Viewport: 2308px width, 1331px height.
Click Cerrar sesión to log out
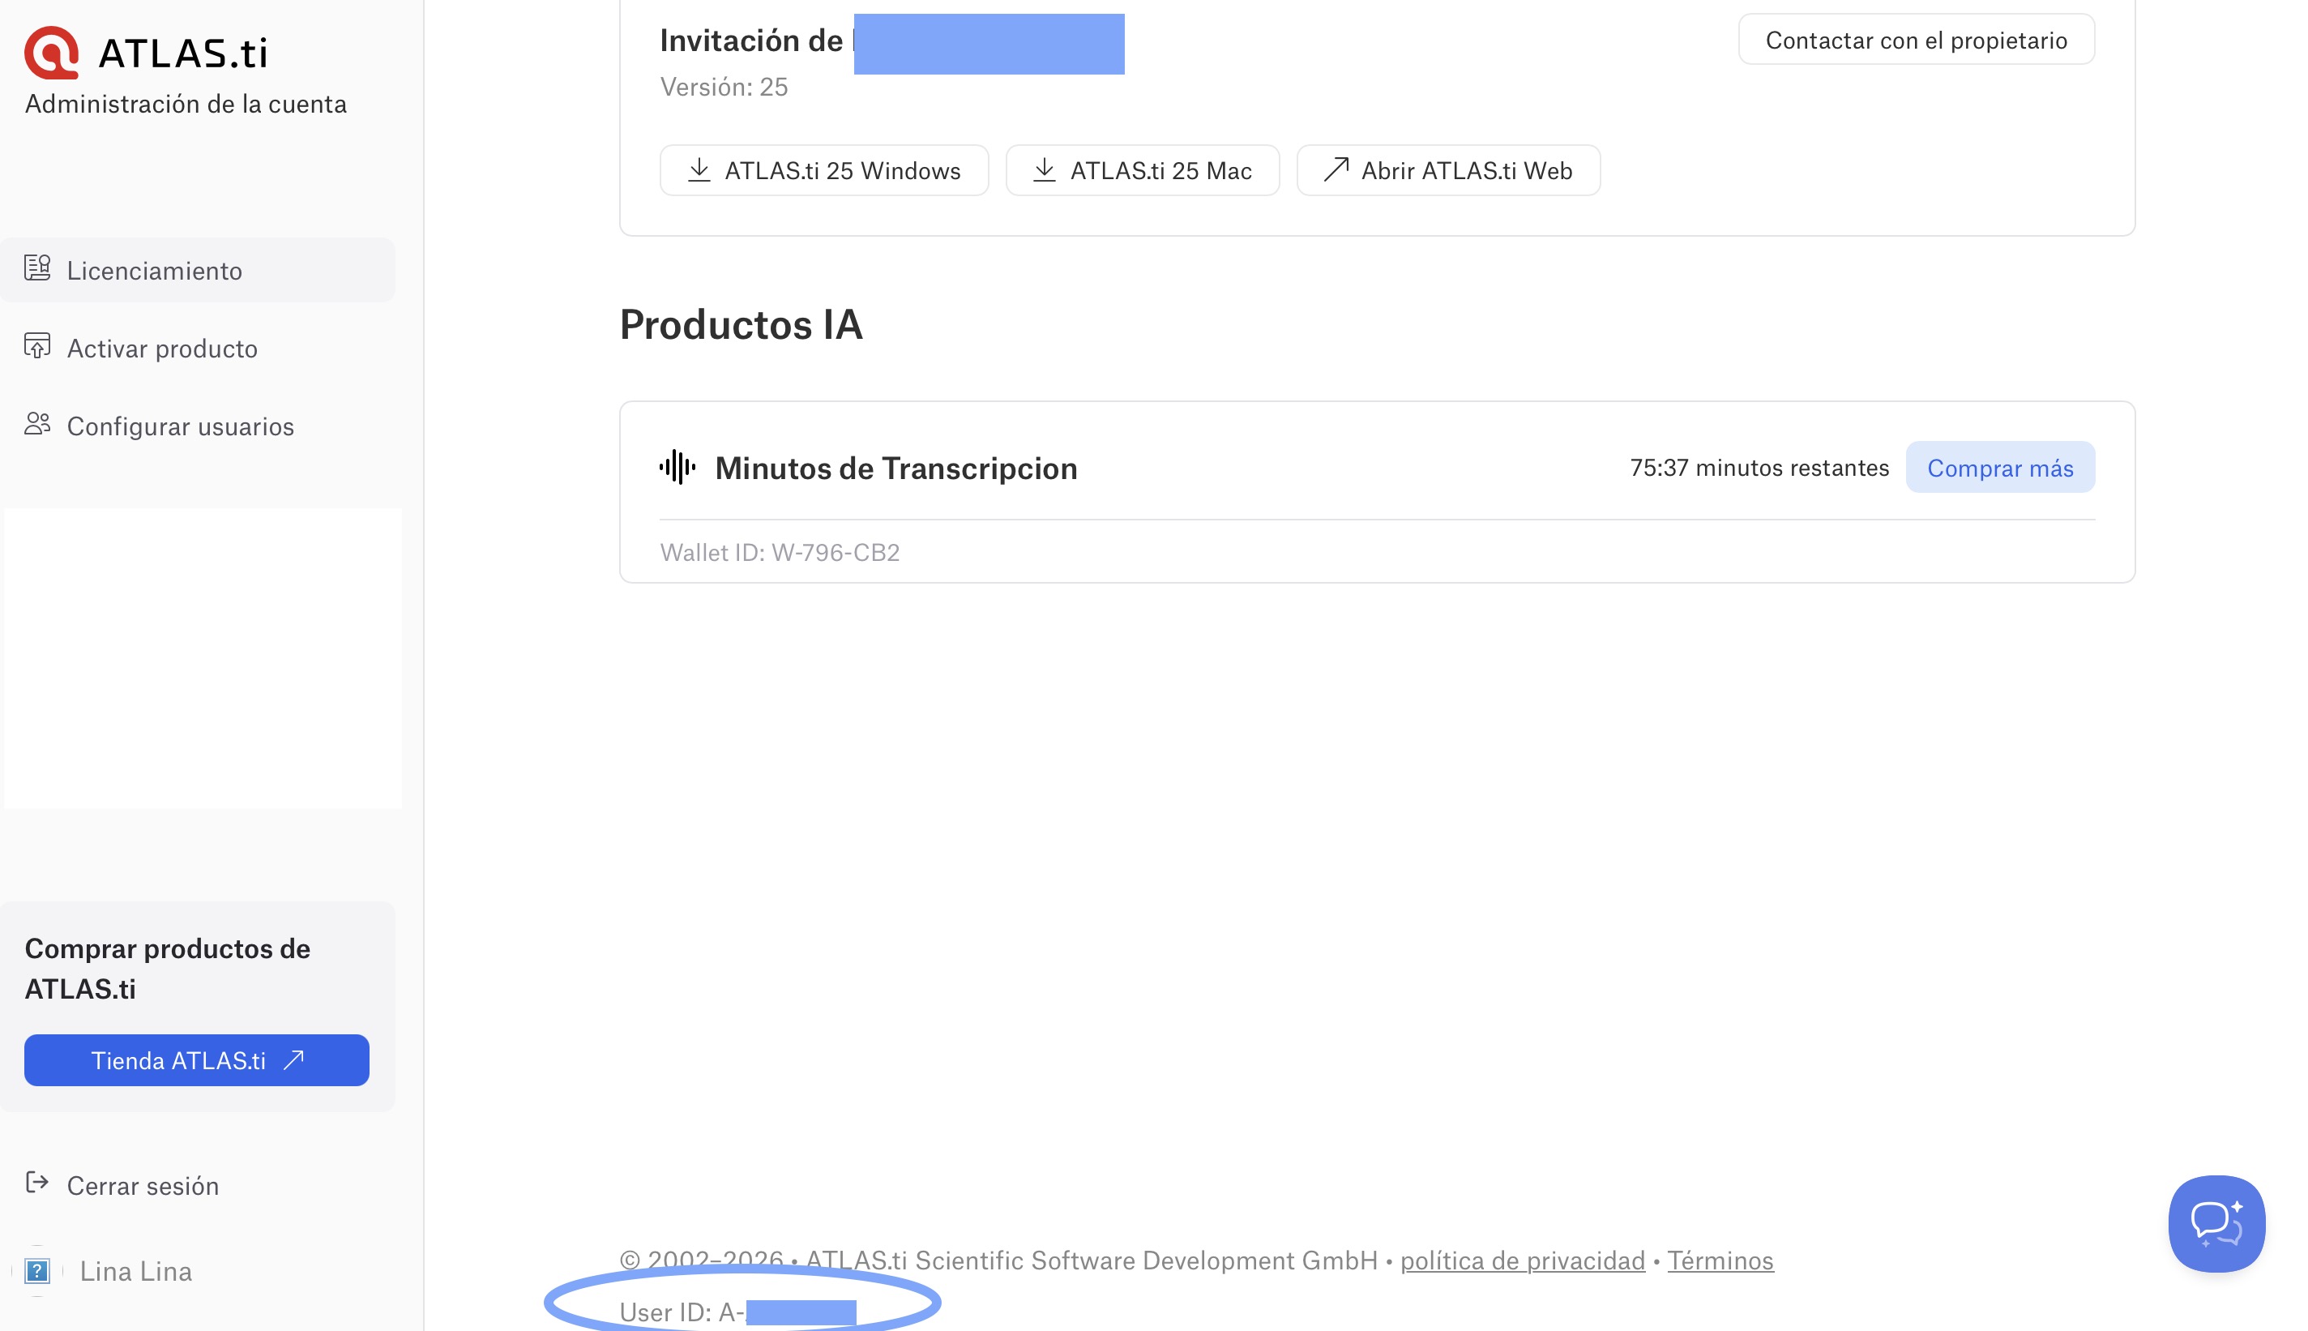point(143,1186)
